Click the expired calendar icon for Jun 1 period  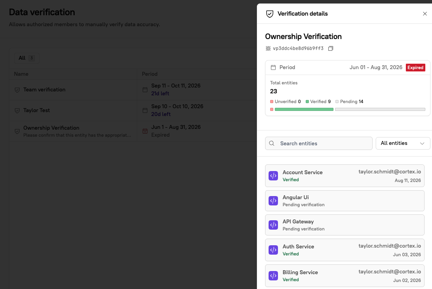coord(145,131)
